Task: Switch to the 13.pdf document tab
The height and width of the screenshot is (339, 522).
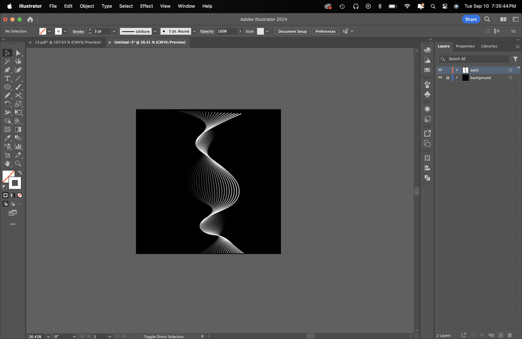Action: coord(68,42)
